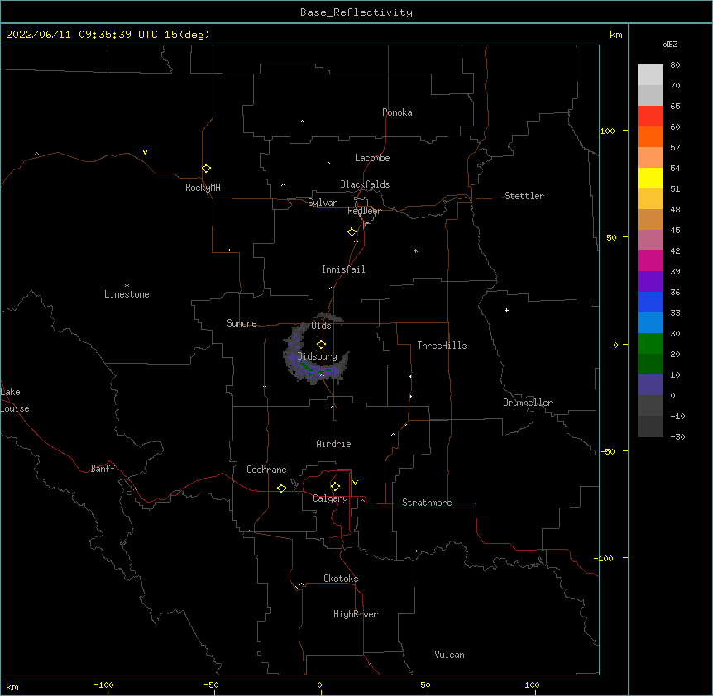Screen dimensions: 713x696
Task: Click the Innisfail city label
Action: (x=343, y=269)
